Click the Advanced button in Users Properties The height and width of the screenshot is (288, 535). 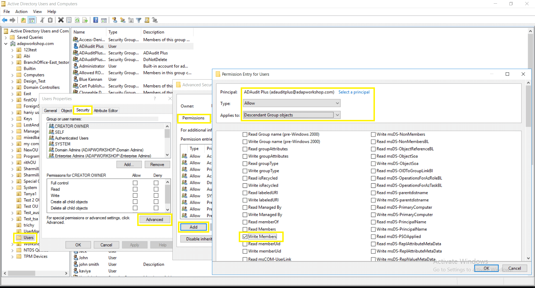[155, 220]
